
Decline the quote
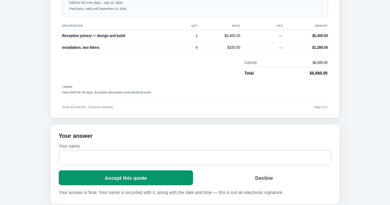264,178
